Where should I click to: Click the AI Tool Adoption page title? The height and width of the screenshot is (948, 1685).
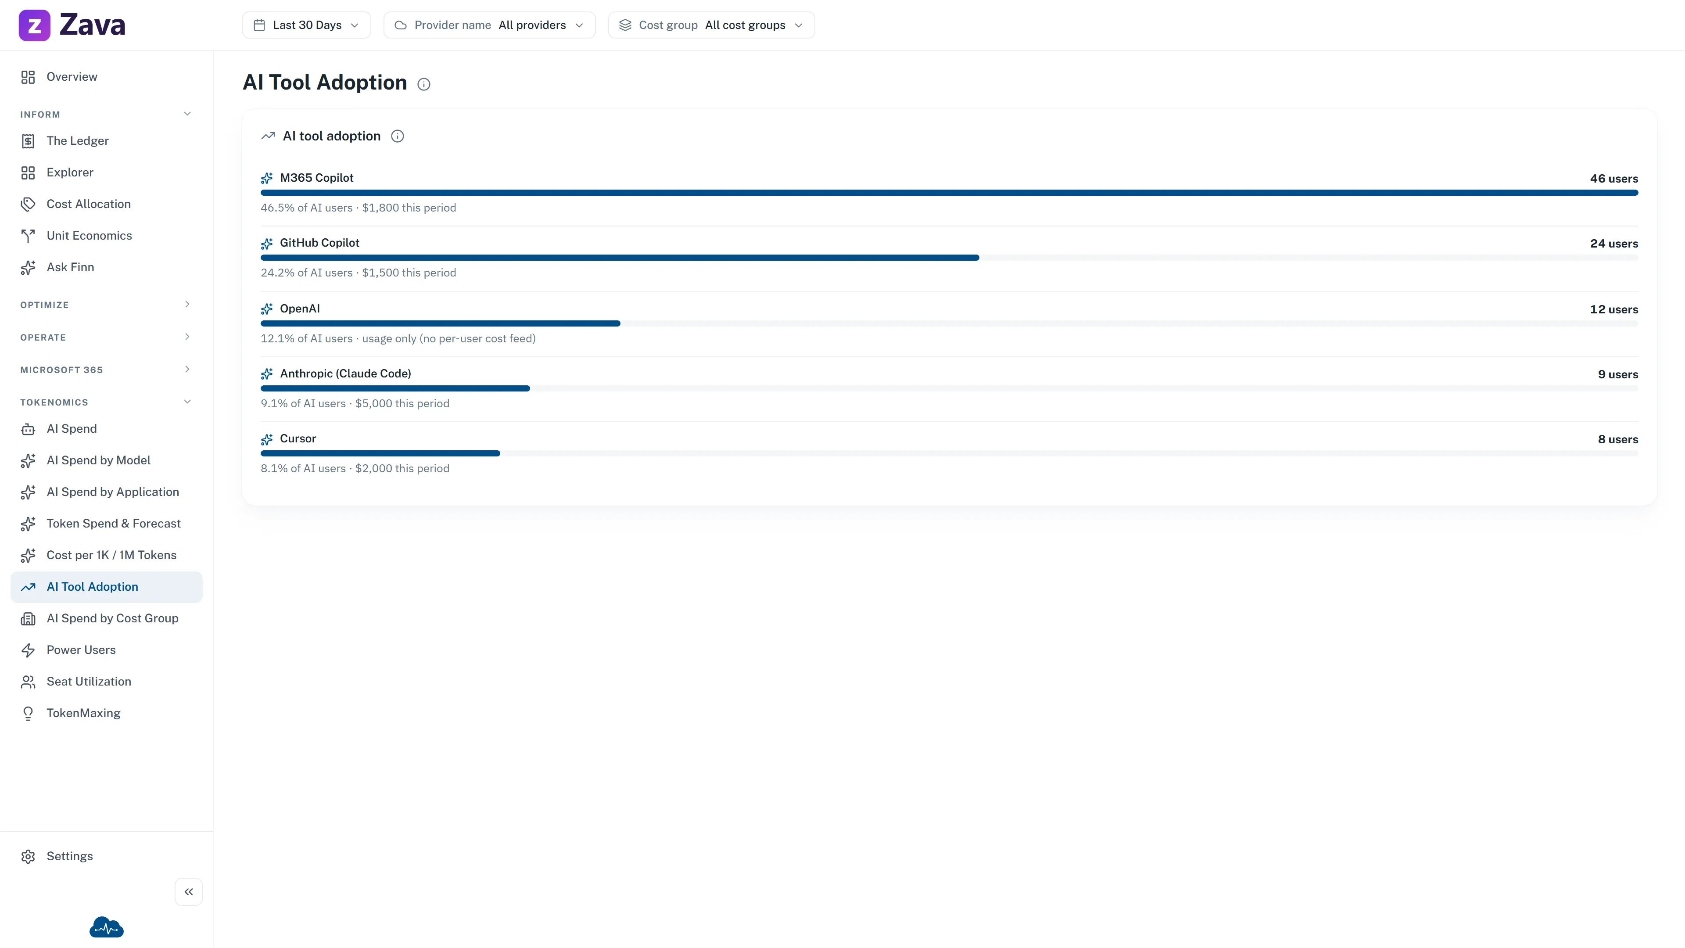point(324,83)
